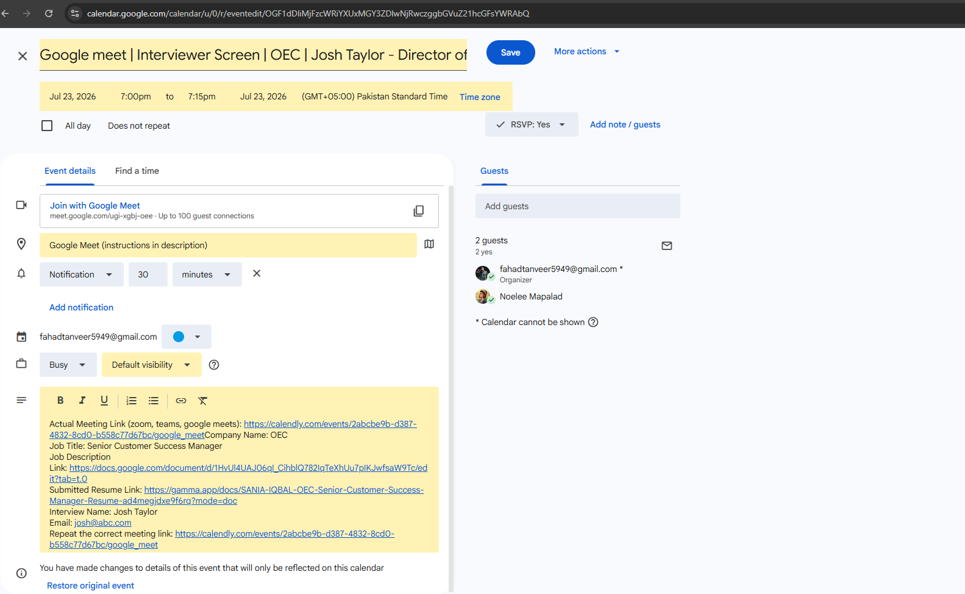Click the calendar icon beside the account email

point(21,337)
